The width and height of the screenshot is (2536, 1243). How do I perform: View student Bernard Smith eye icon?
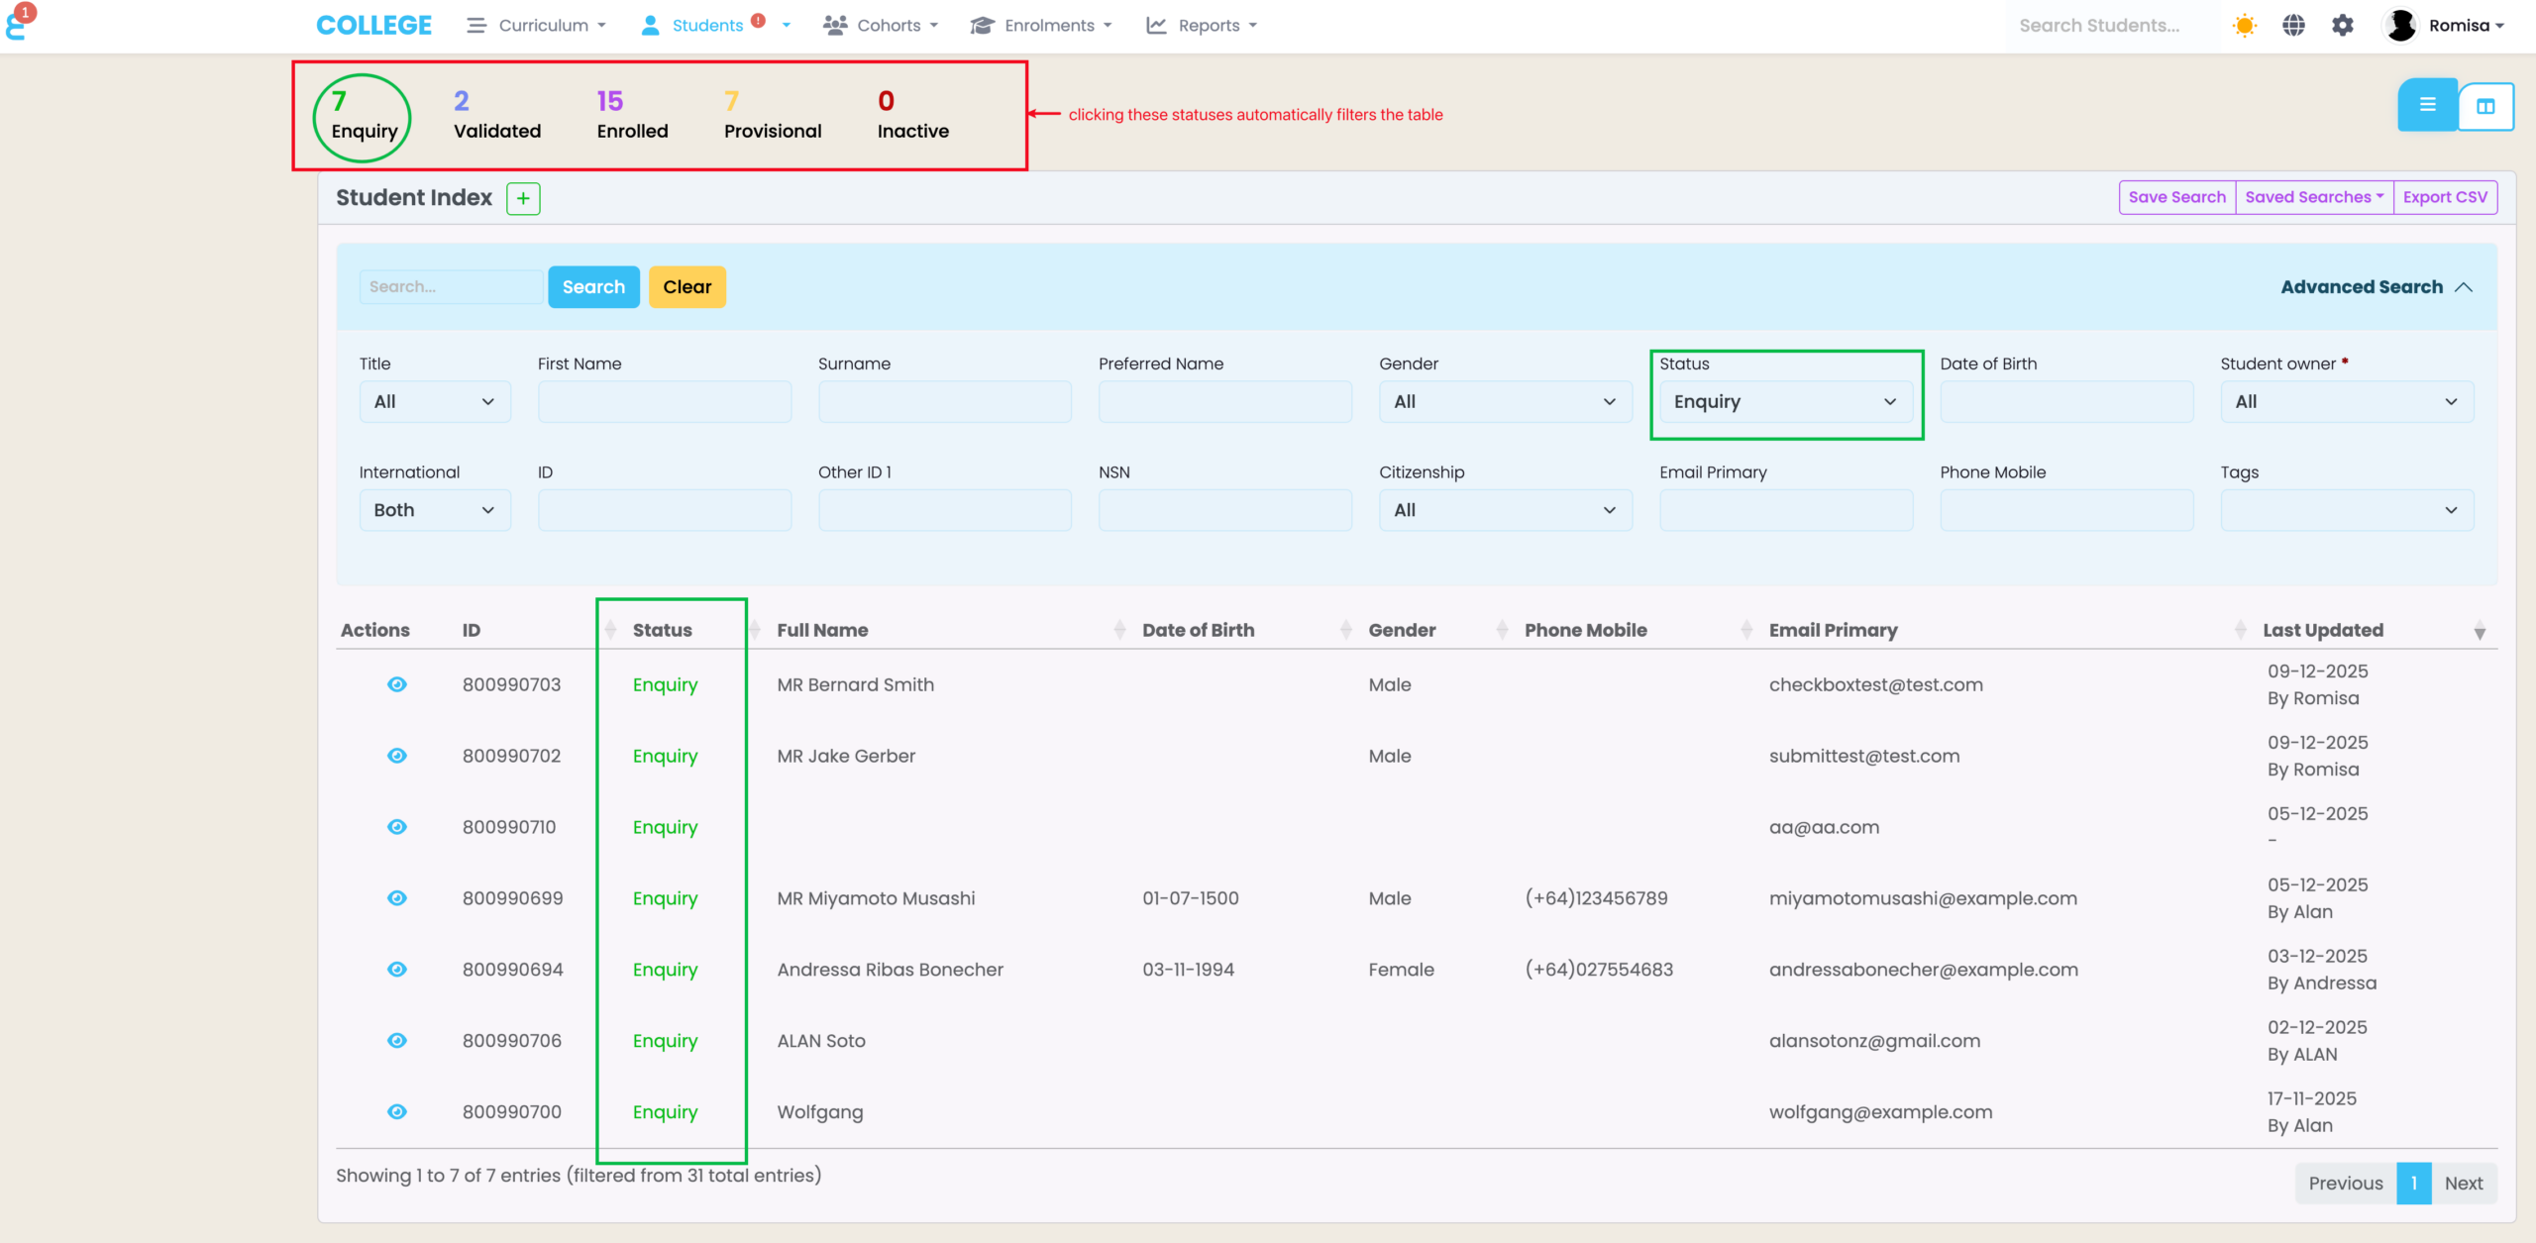click(397, 684)
